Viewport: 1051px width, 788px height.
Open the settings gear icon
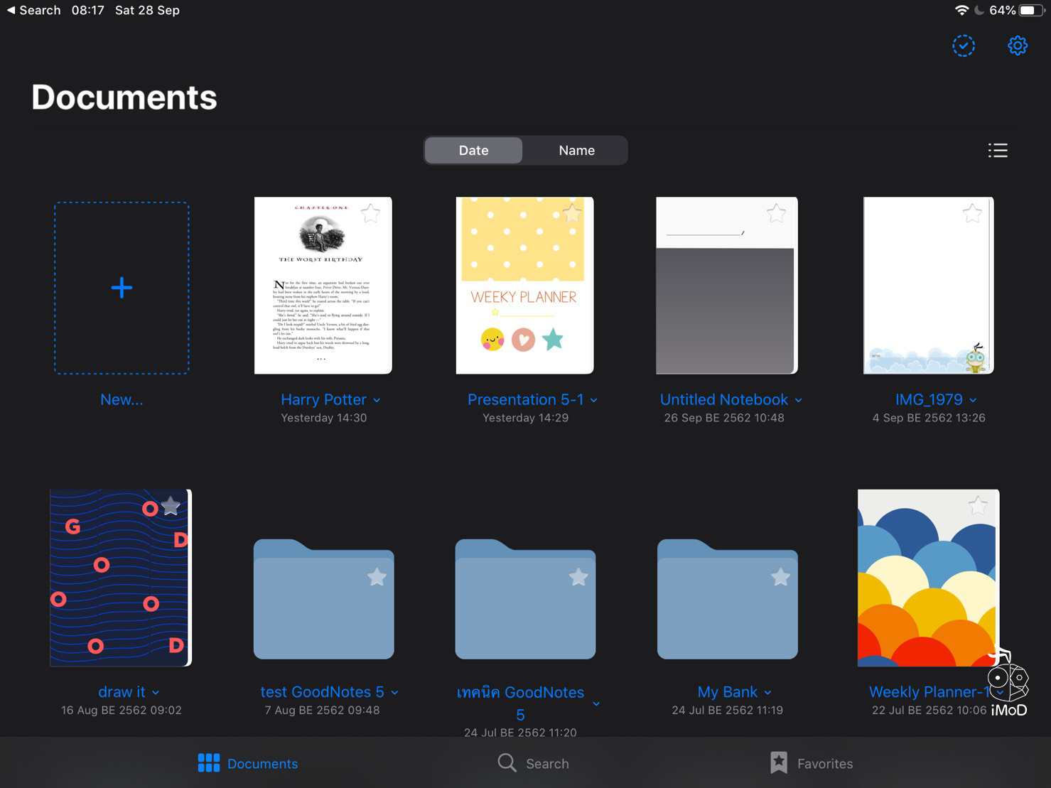pyautogui.click(x=1017, y=46)
